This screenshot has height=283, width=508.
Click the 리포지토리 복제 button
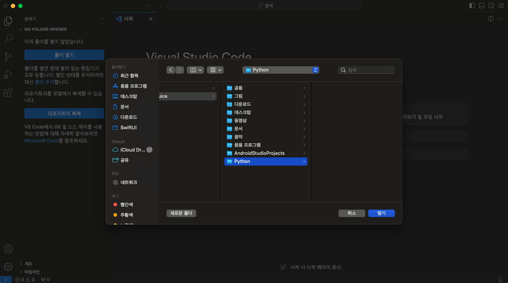[64, 113]
